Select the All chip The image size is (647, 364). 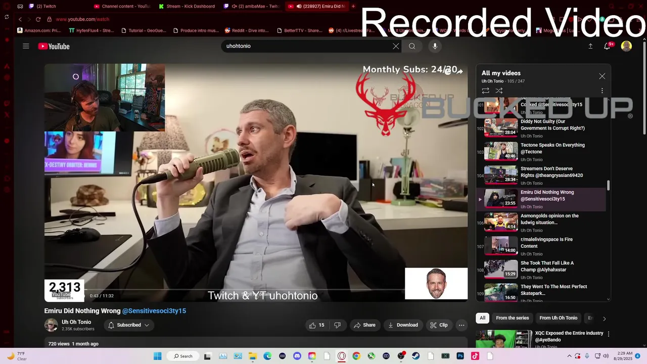(482, 318)
